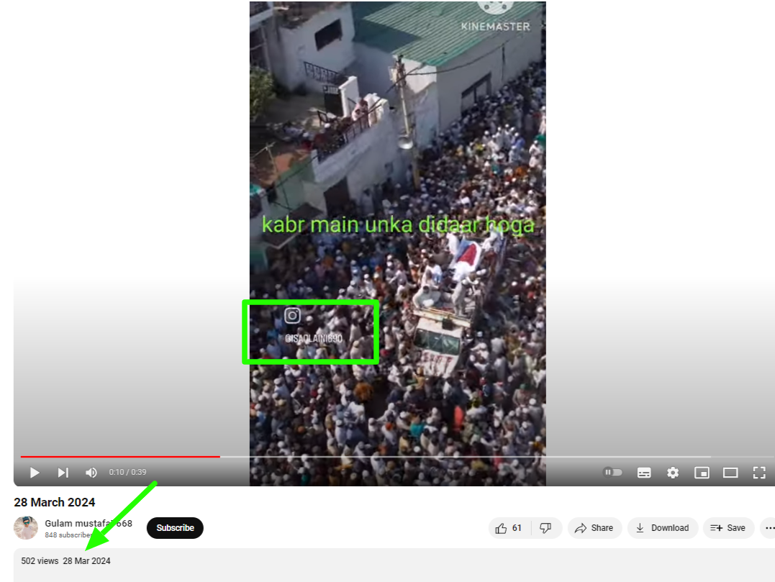Toggle the autoplay switch
This screenshot has height=582, width=775.
click(612, 473)
